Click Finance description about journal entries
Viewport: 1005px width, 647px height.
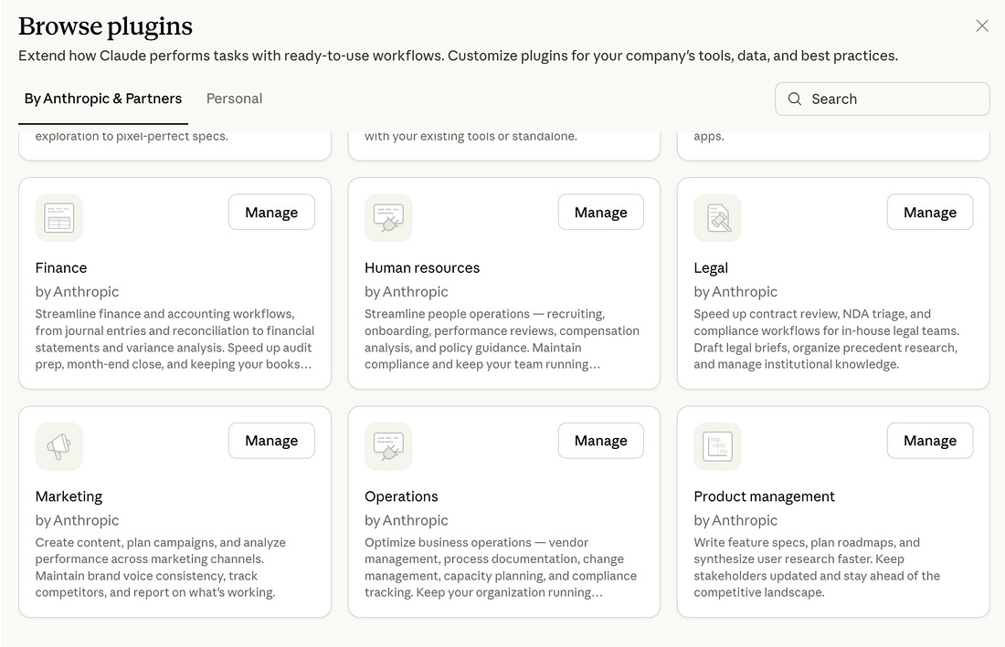click(175, 339)
